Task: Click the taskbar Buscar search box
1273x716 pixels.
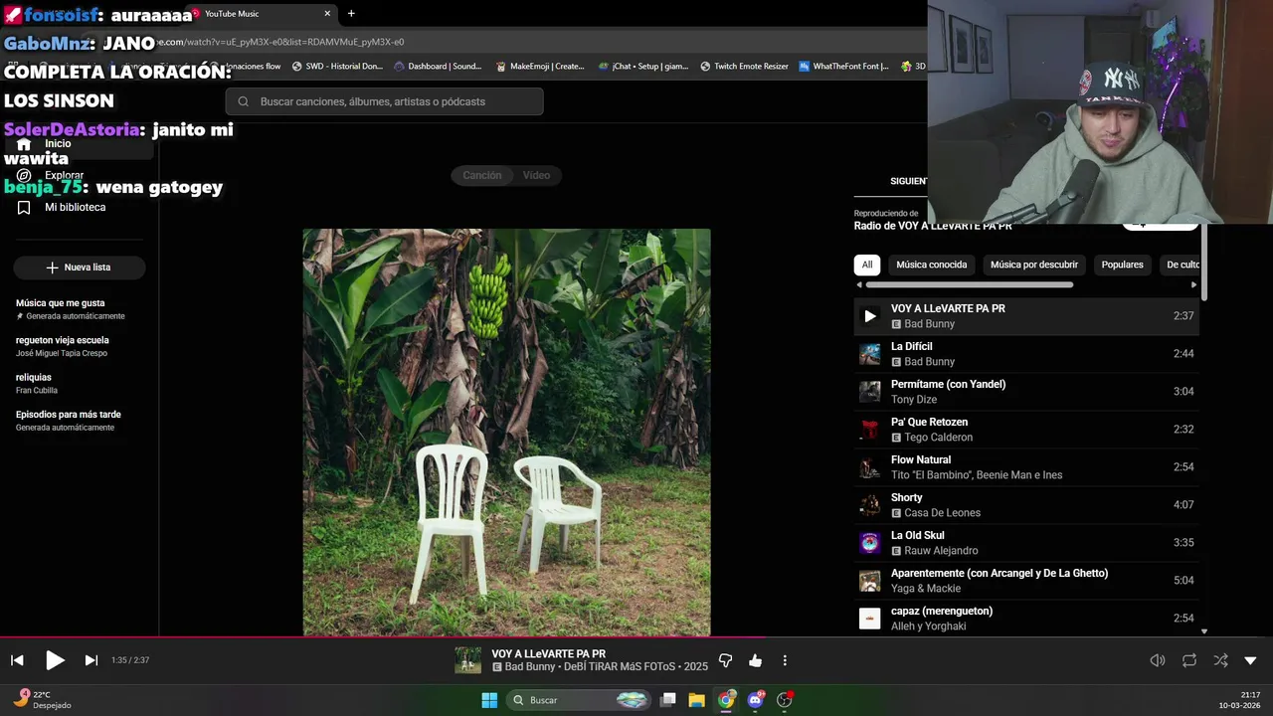Action: pyautogui.click(x=580, y=700)
